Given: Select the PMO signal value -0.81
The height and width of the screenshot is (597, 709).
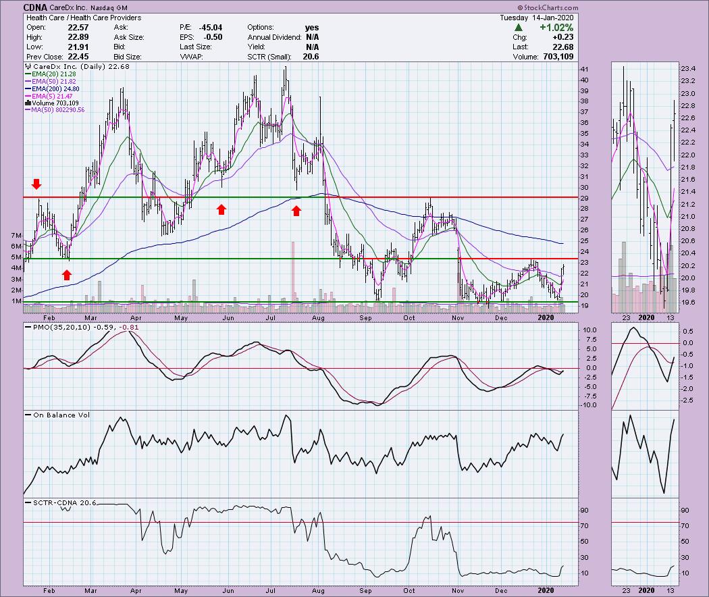Looking at the screenshot, I should pos(130,327).
